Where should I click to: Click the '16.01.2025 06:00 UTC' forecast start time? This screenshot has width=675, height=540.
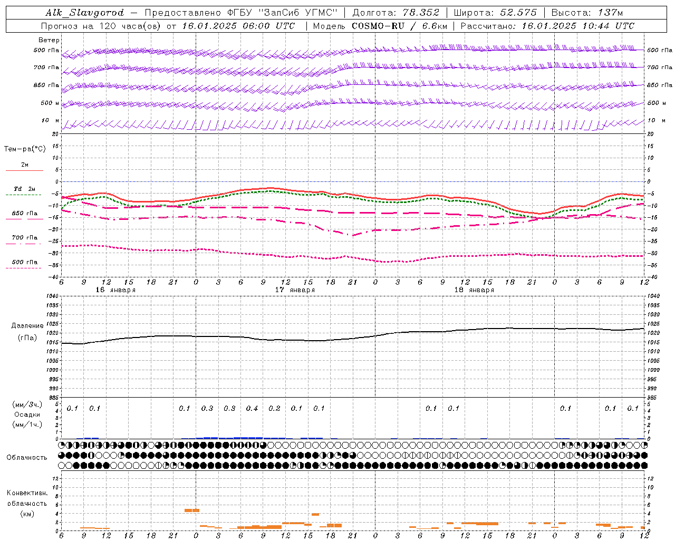point(238,26)
